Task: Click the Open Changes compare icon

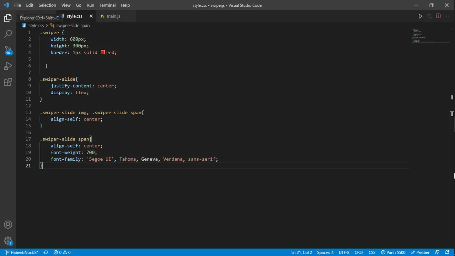Action: tap(429, 16)
